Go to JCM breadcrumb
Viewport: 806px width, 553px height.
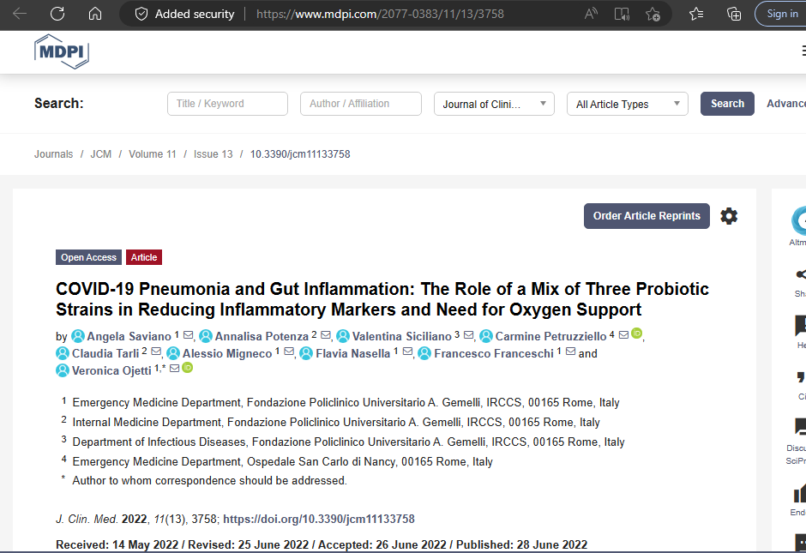(x=101, y=154)
